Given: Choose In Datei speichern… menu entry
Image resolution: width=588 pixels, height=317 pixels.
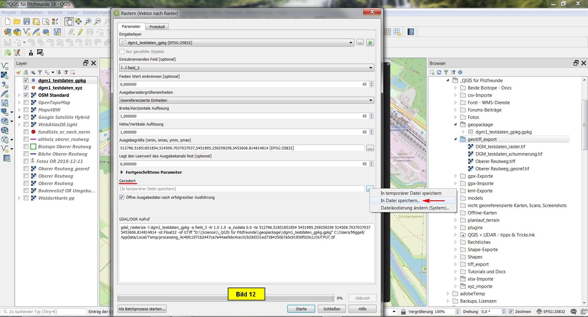Looking at the screenshot, I should (x=400, y=201).
